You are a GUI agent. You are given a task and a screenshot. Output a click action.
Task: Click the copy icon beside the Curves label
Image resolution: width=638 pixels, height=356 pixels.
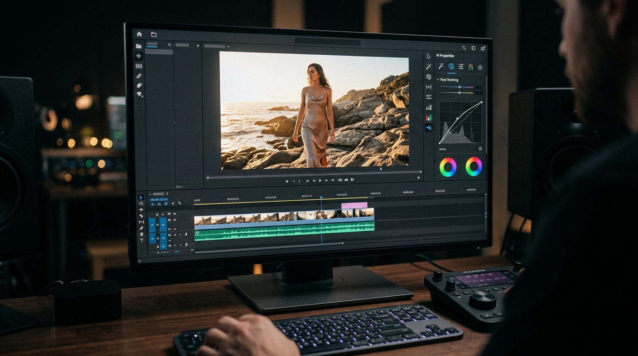click(480, 149)
